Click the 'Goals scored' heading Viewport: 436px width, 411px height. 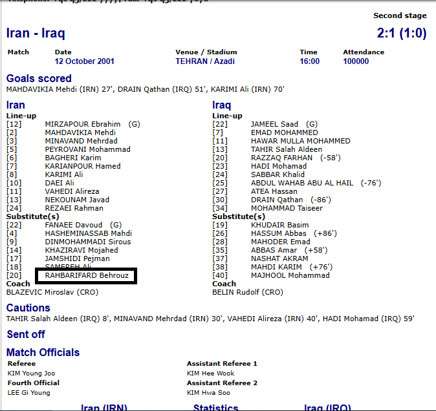[39, 78]
